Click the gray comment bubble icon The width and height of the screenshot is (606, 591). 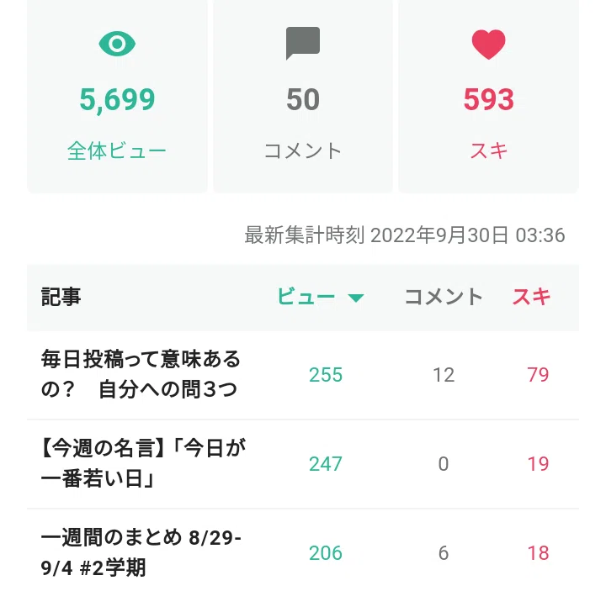click(303, 43)
